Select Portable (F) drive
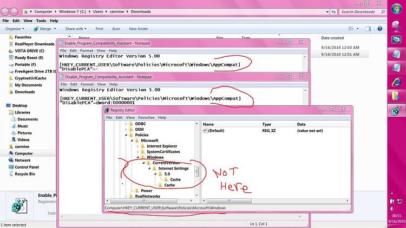The width and height of the screenshot is (406, 228). click(25, 65)
